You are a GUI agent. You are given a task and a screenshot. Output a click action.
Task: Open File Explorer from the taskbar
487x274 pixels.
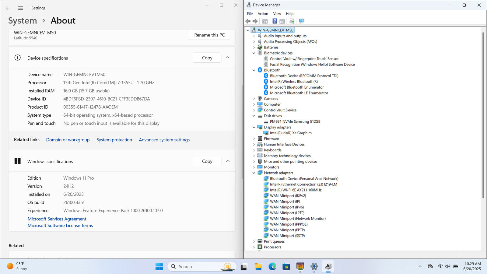click(258, 266)
